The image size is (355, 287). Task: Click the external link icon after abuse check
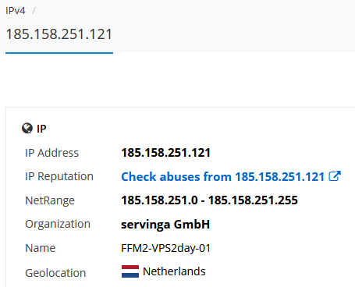pos(335,176)
